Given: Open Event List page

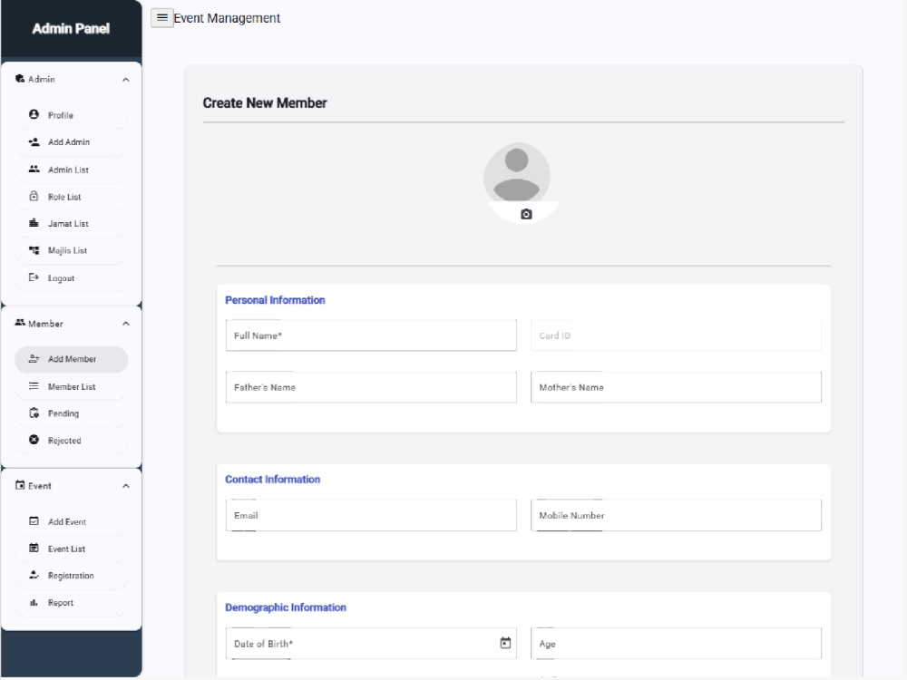Looking at the screenshot, I should (x=71, y=549).
